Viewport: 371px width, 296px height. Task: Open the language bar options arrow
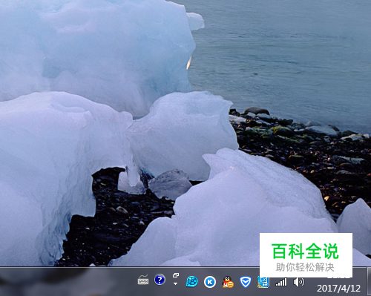click(x=175, y=283)
